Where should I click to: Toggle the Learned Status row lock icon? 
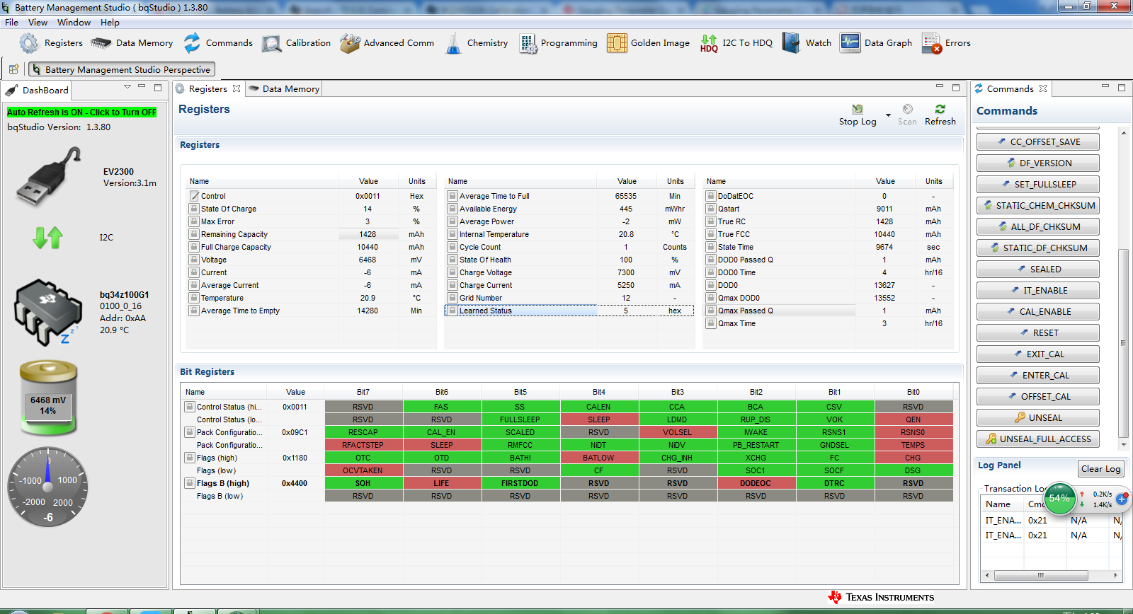tap(452, 311)
